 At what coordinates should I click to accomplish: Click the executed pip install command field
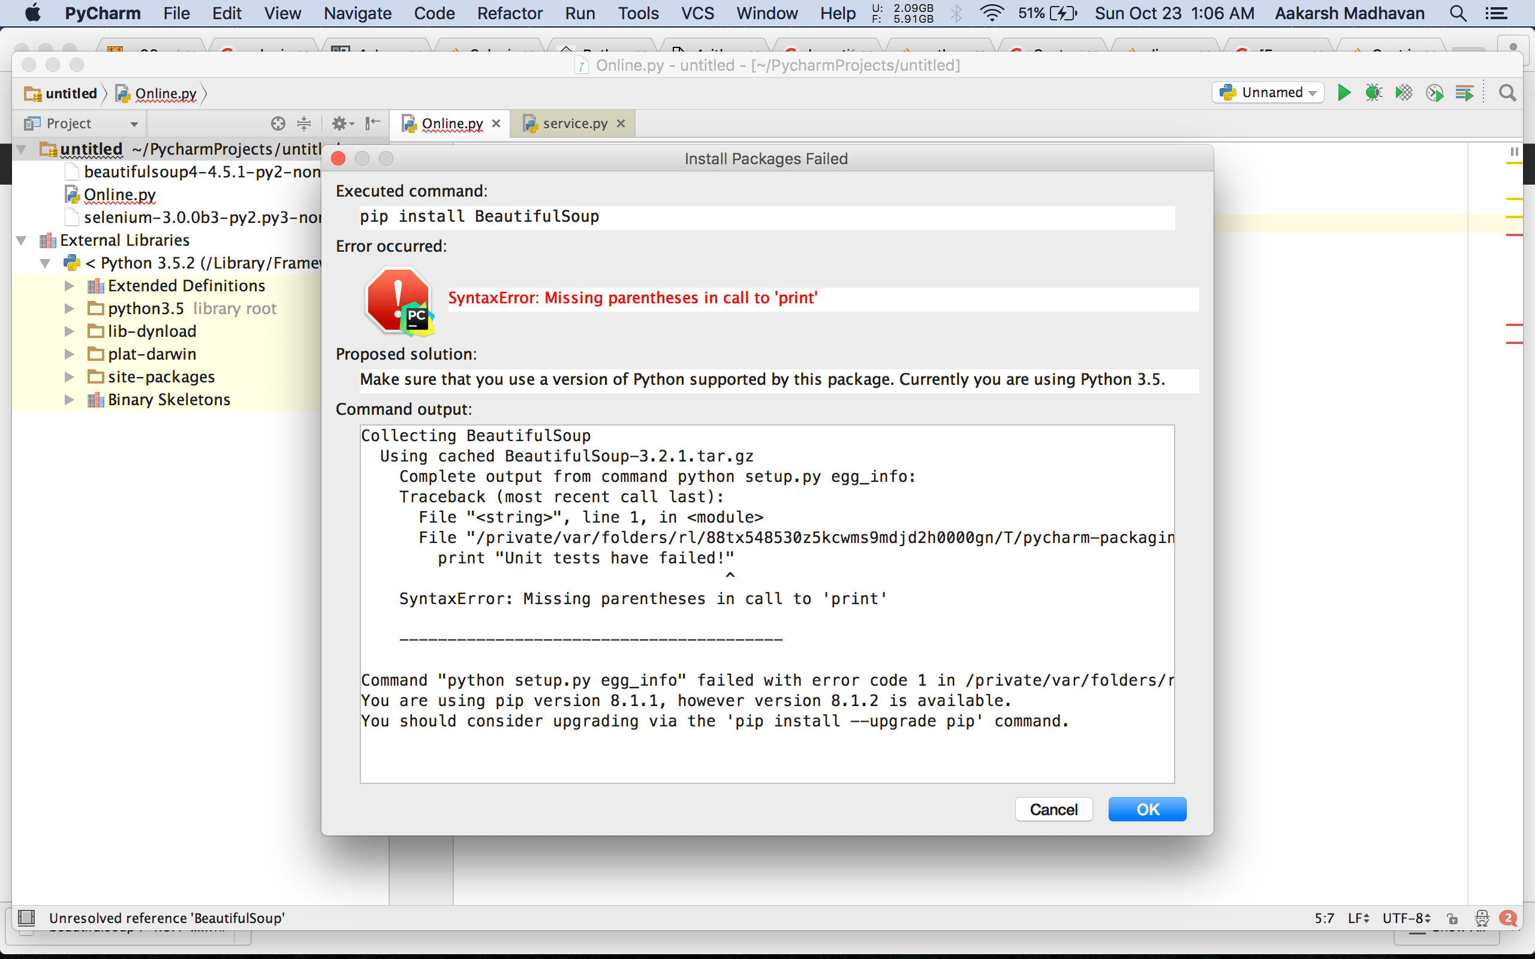[x=767, y=217]
